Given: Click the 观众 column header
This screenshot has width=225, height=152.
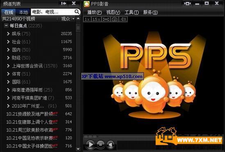Looking at the screenshot, I should point(66,19).
